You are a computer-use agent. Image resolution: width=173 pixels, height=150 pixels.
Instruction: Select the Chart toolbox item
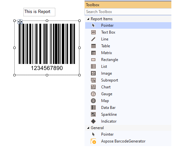click(x=128, y=87)
